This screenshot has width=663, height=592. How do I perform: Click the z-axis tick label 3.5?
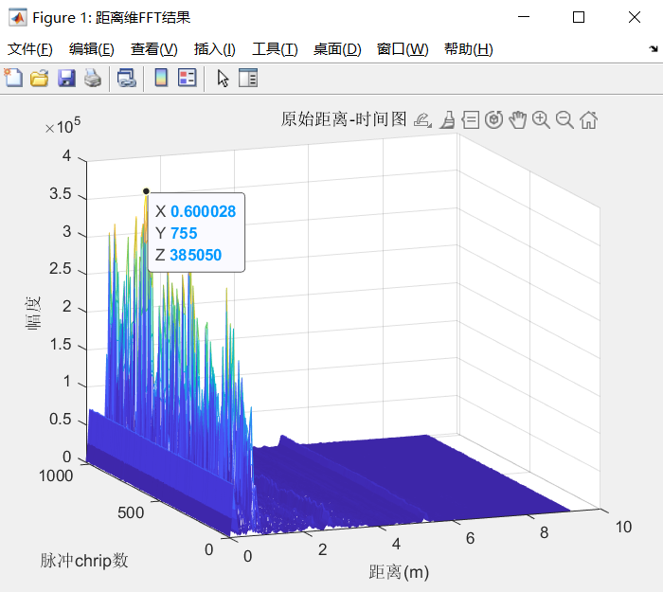point(60,193)
